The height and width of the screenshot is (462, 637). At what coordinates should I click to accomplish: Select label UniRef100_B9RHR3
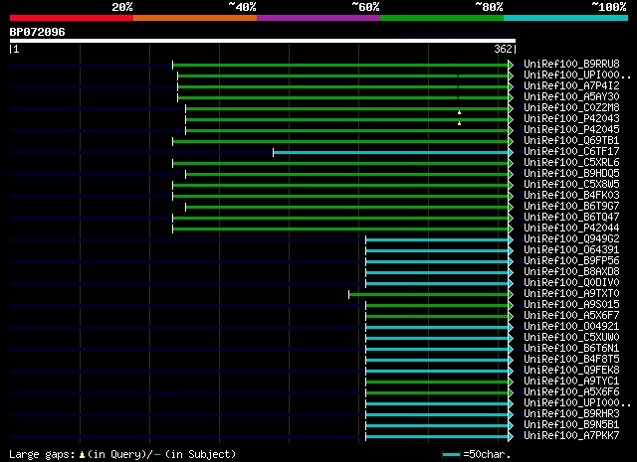[571, 414]
